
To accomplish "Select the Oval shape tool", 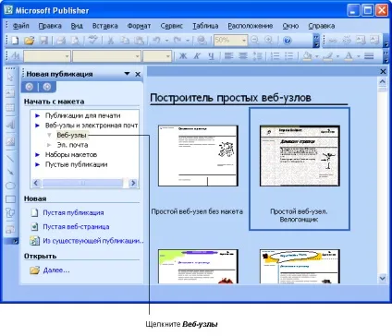I will (x=10, y=186).
